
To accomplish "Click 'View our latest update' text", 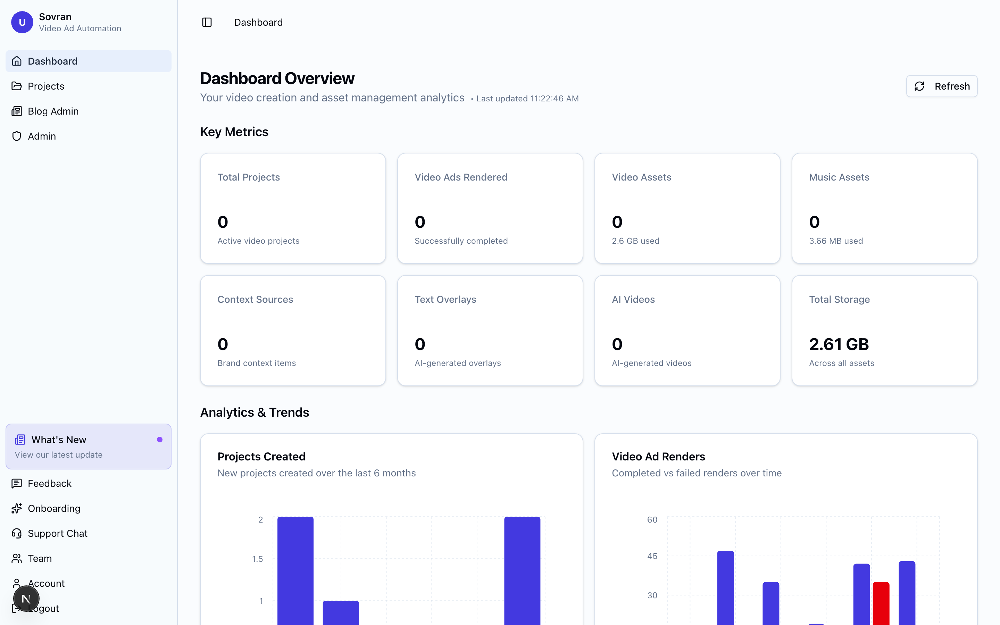I will point(59,455).
